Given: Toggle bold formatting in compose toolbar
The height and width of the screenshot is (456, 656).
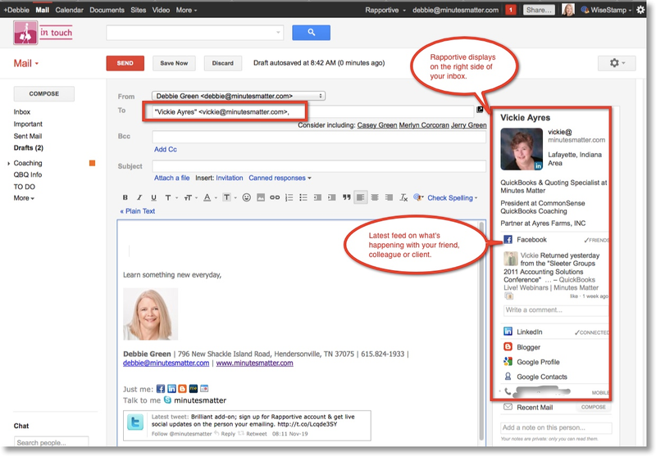Looking at the screenshot, I should tap(125, 197).
